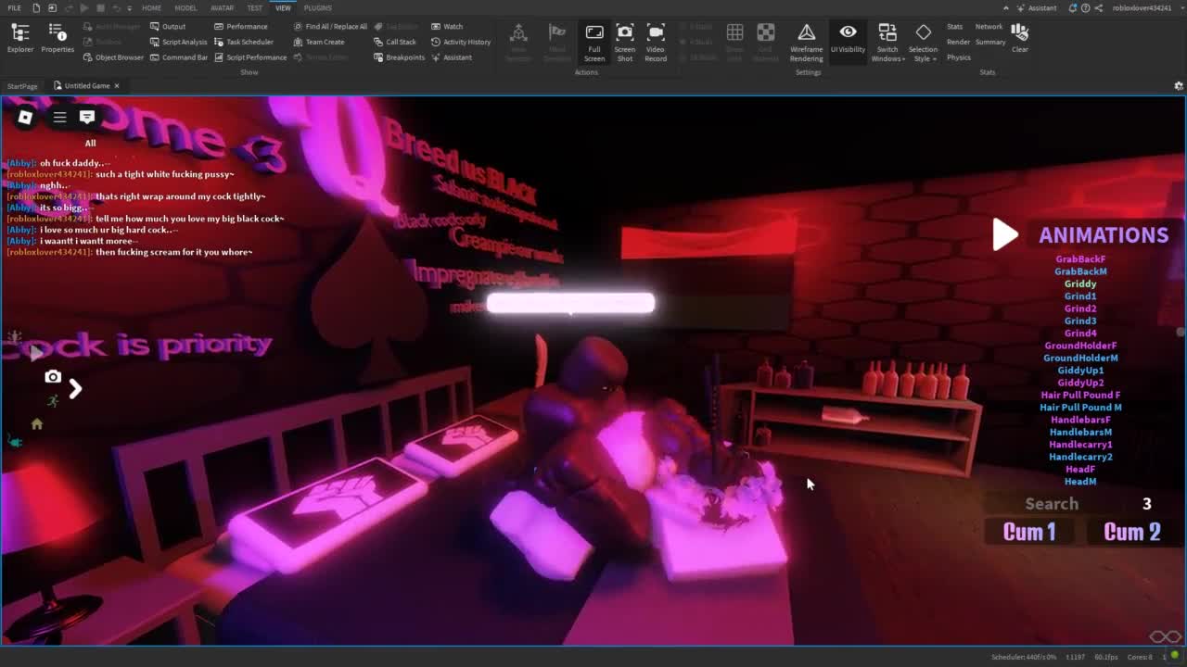The image size is (1187, 667).
Task: Start Video Record
Action: 656,42
